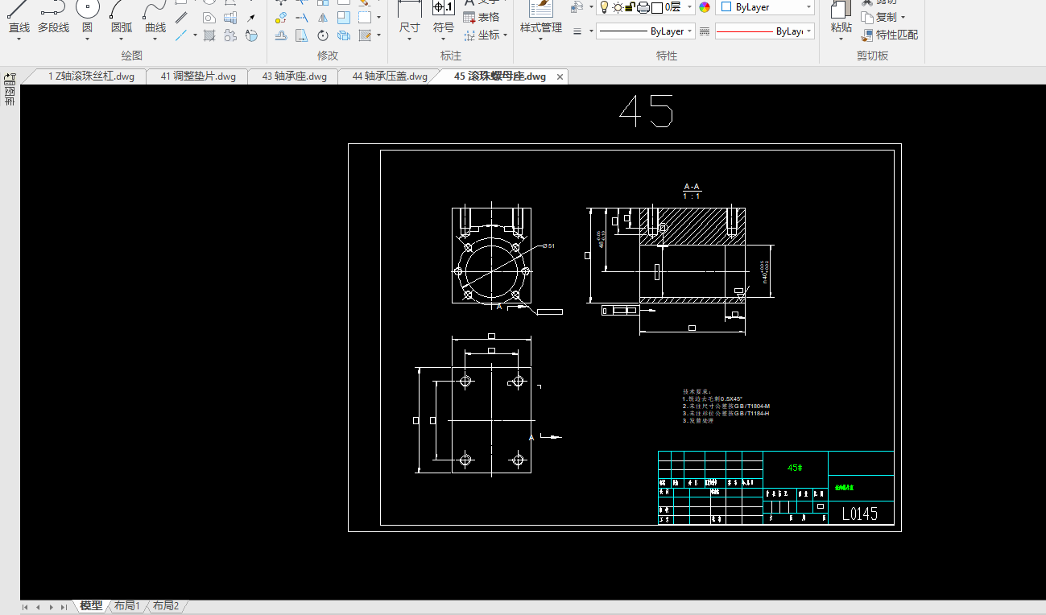
Task: Insert a 表格 (Table) annotation
Action: pos(482,17)
